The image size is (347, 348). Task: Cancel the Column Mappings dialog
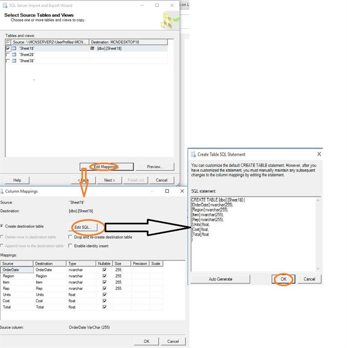coord(173,341)
